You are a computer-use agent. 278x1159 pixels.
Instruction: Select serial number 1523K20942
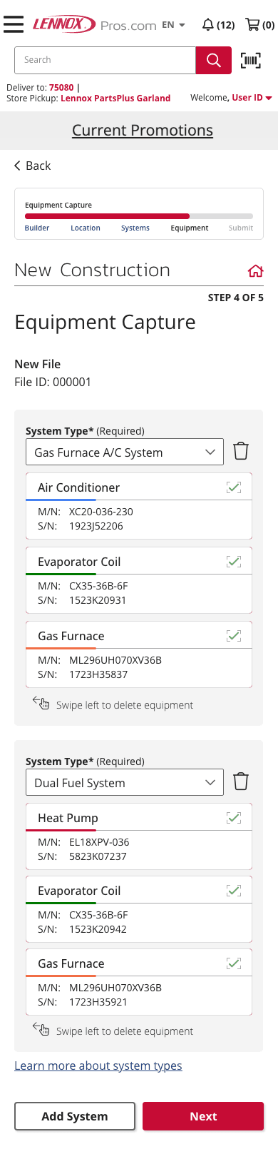coord(98,929)
